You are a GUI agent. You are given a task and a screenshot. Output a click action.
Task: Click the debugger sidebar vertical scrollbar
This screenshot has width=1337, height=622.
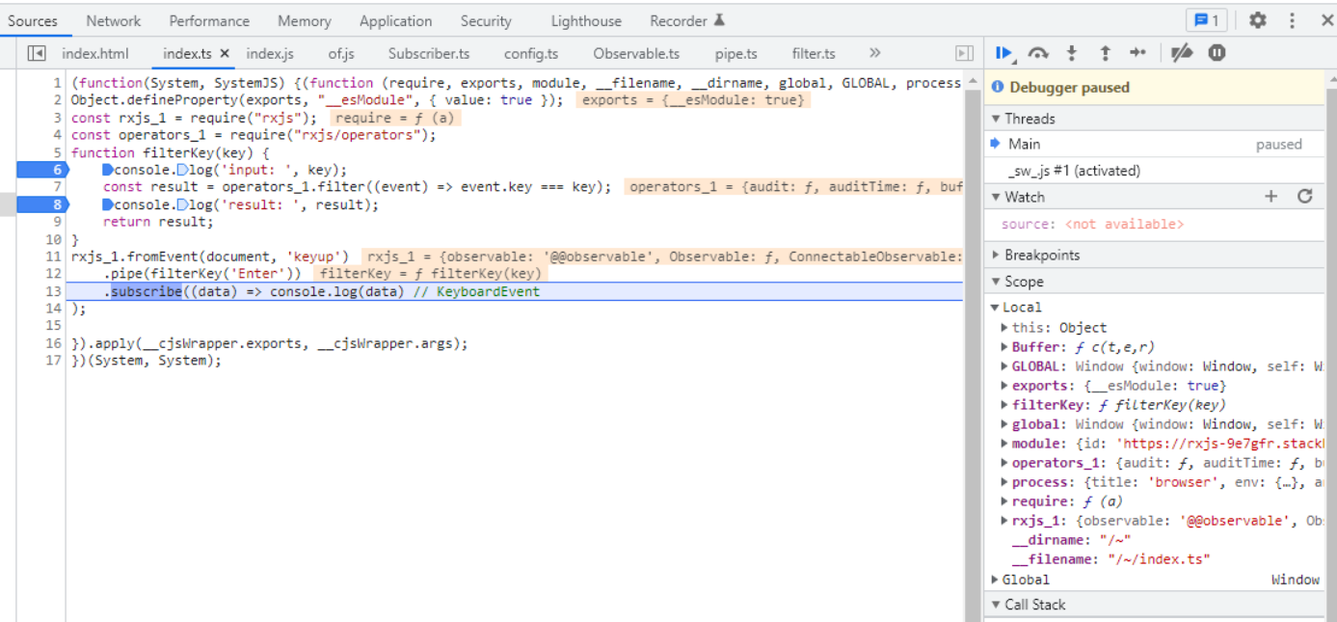tap(1331, 347)
